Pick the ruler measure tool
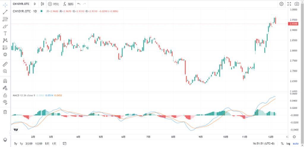Viewport: 304px width, 147px height. coord(5,64)
